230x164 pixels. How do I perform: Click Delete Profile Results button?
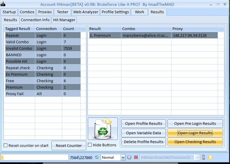(144, 142)
